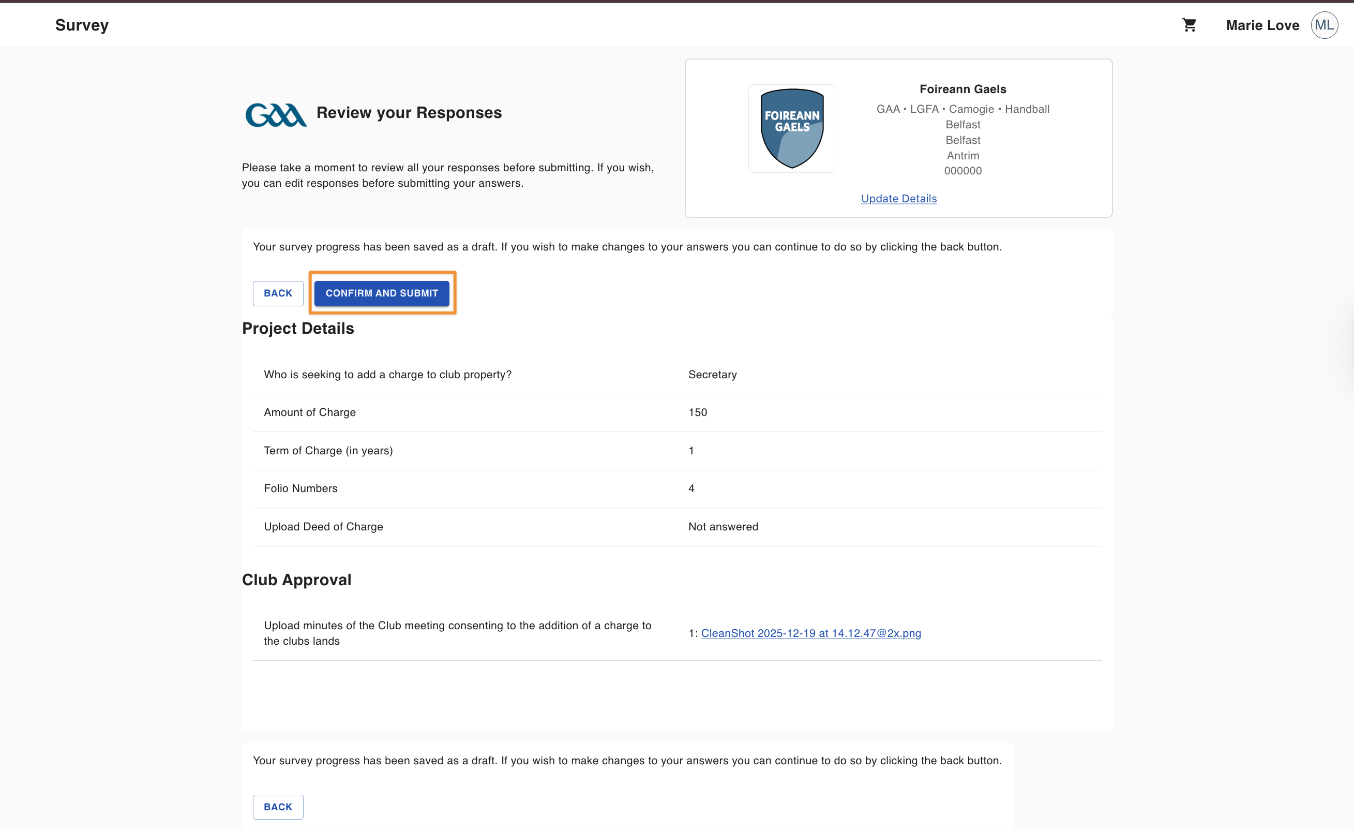Click the 000000 club code
The width and height of the screenshot is (1354, 831).
click(x=963, y=170)
